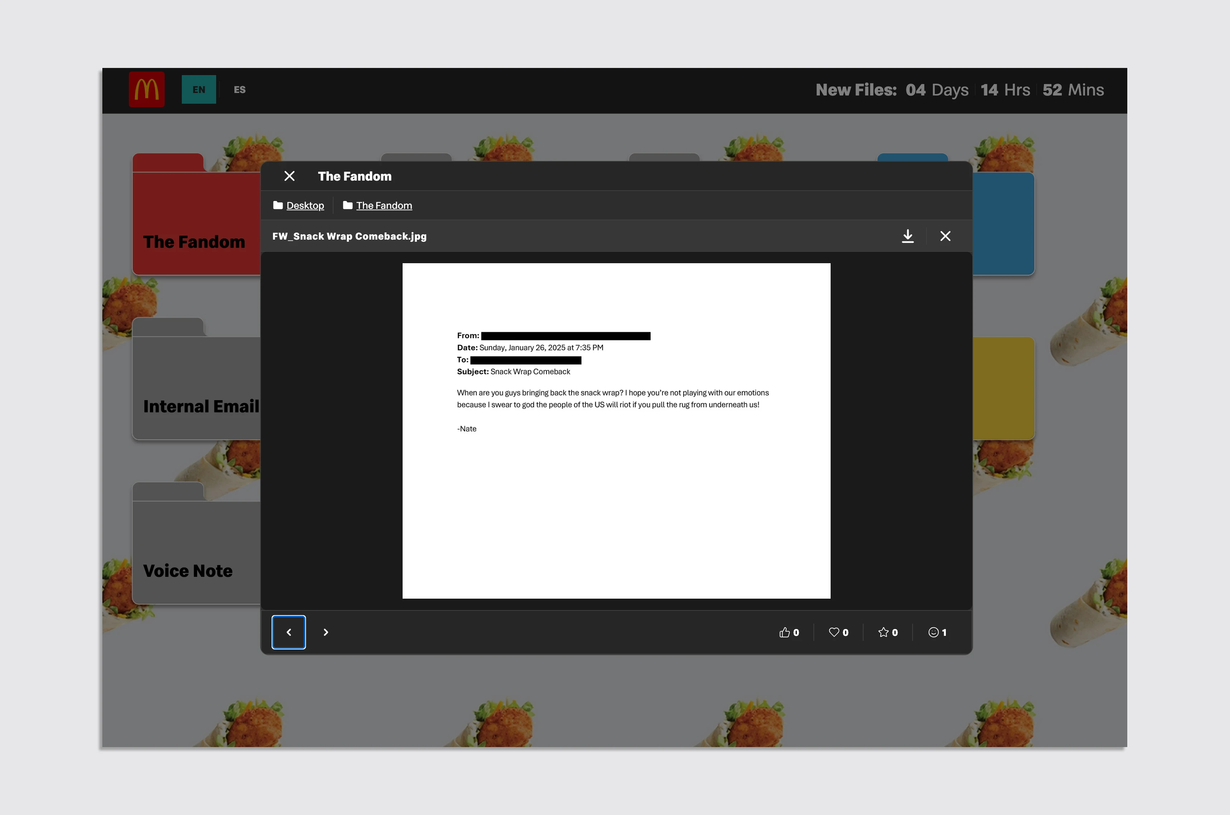Image resolution: width=1230 pixels, height=815 pixels.
Task: Select the EN language option
Action: coord(199,89)
